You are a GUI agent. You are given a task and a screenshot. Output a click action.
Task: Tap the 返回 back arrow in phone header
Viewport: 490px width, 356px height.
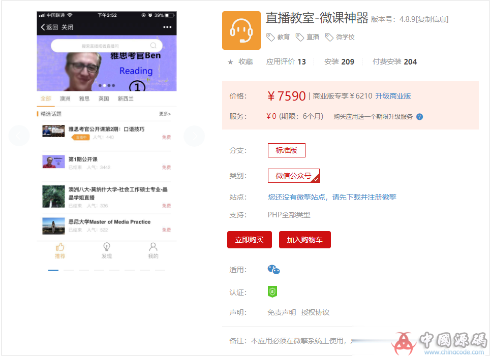click(43, 27)
